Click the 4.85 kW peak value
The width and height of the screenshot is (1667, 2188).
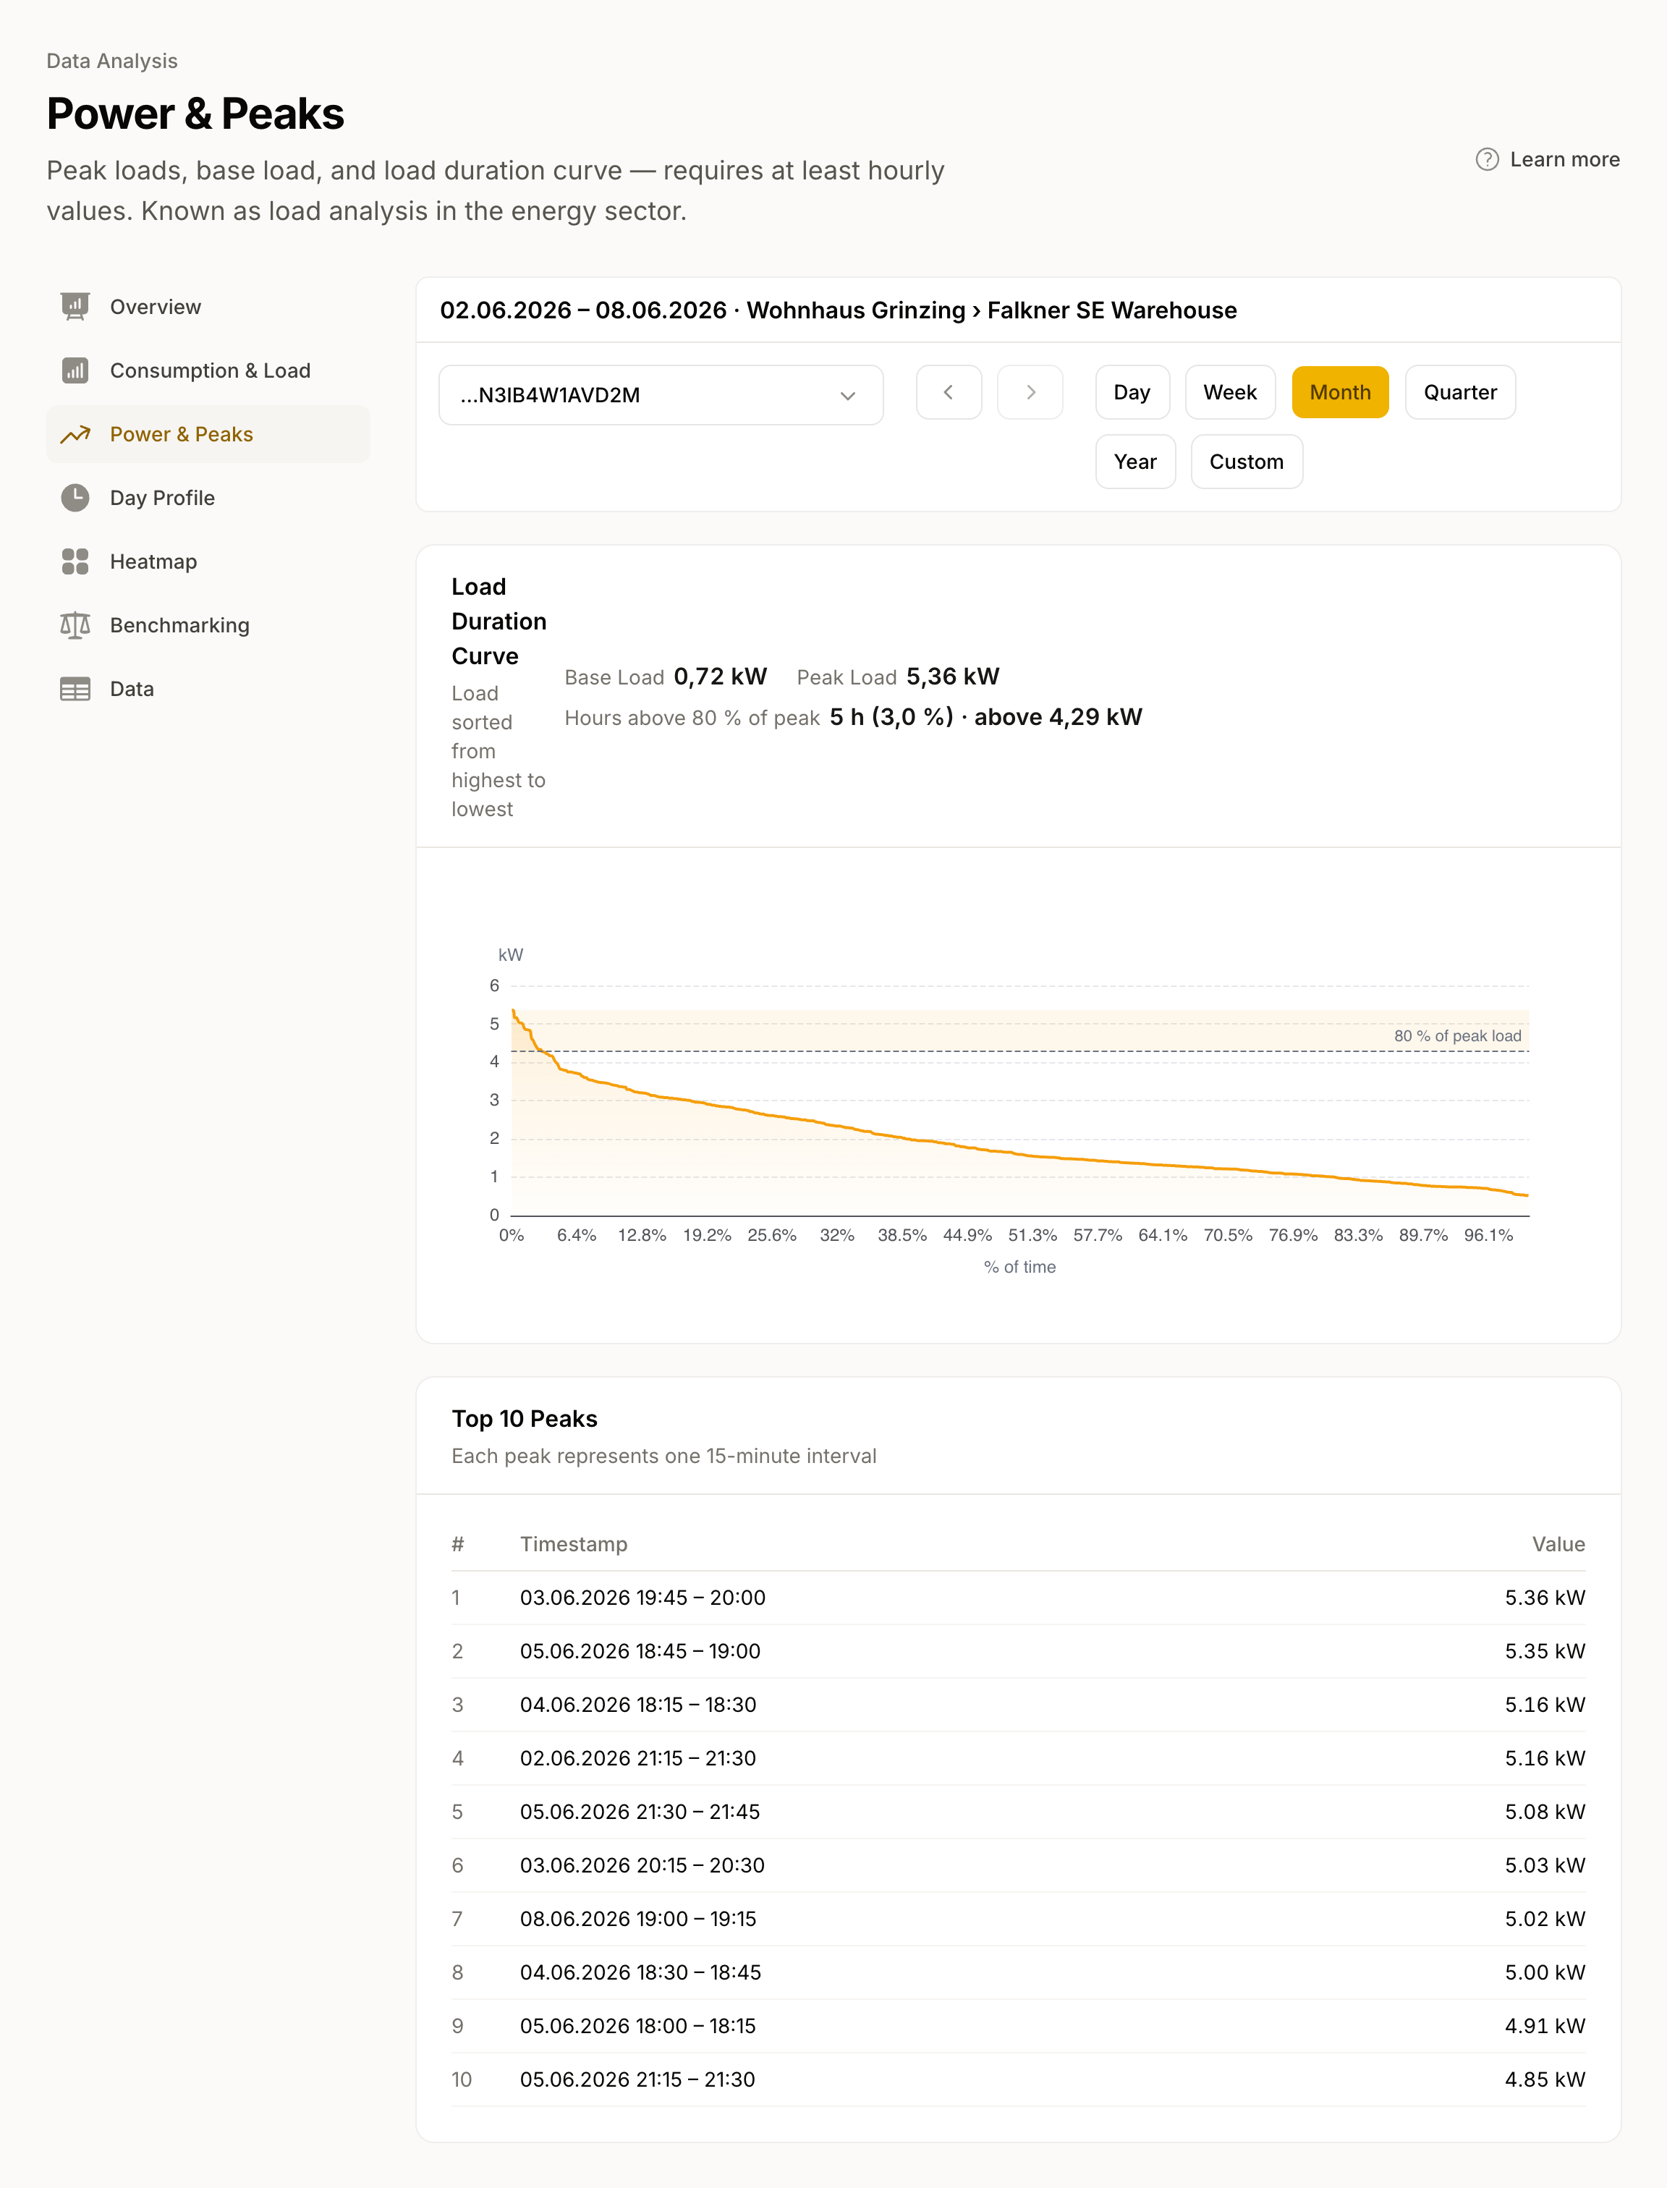coord(1545,2080)
